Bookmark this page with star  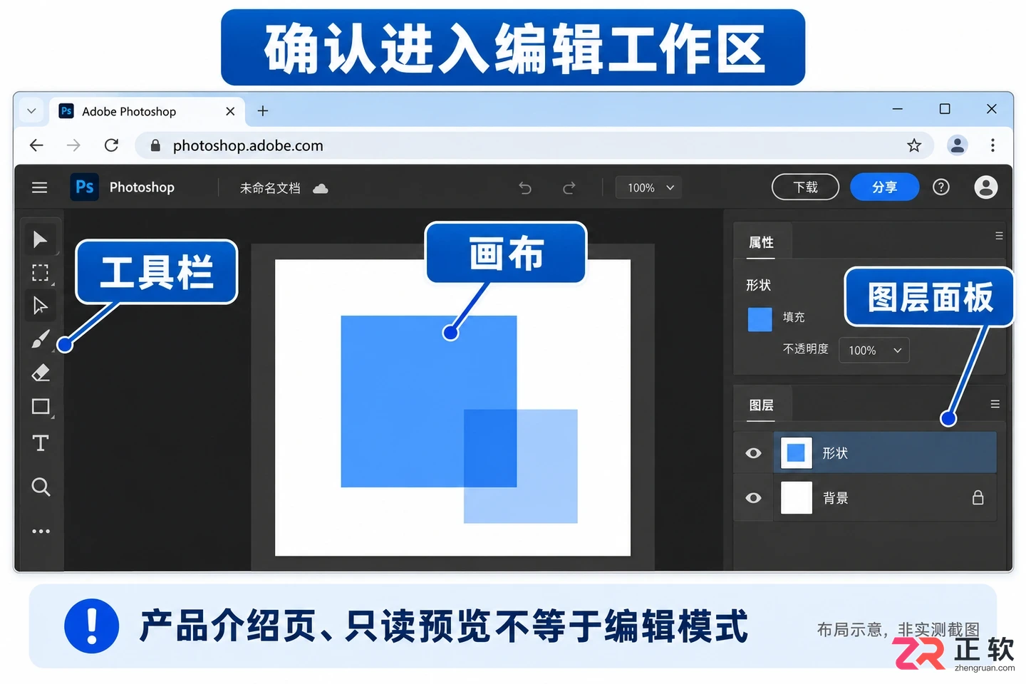[x=914, y=145]
